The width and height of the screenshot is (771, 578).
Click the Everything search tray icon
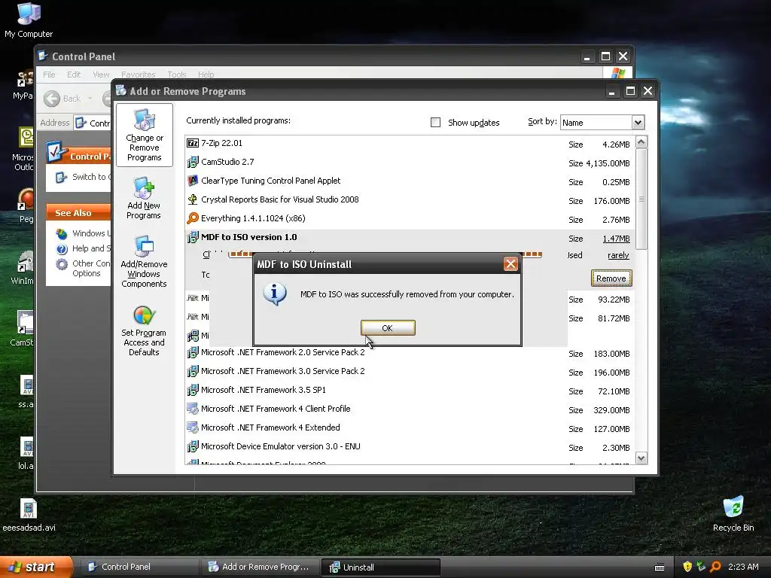tap(715, 567)
